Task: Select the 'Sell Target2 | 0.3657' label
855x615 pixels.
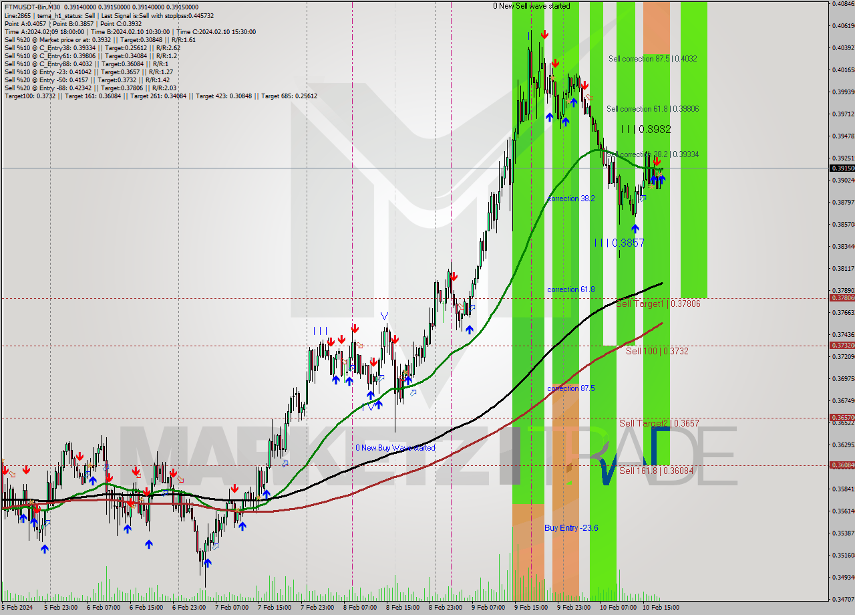Action: [x=659, y=423]
